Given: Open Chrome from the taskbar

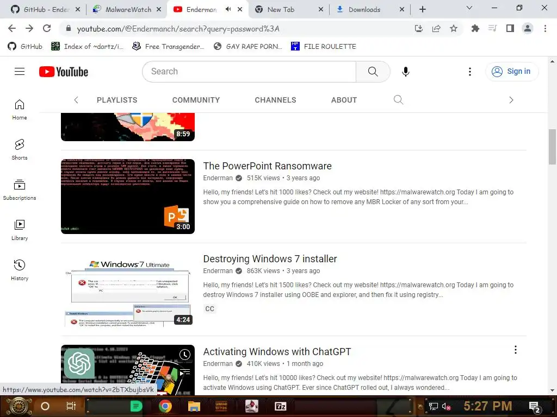Looking at the screenshot, I should [165, 406].
